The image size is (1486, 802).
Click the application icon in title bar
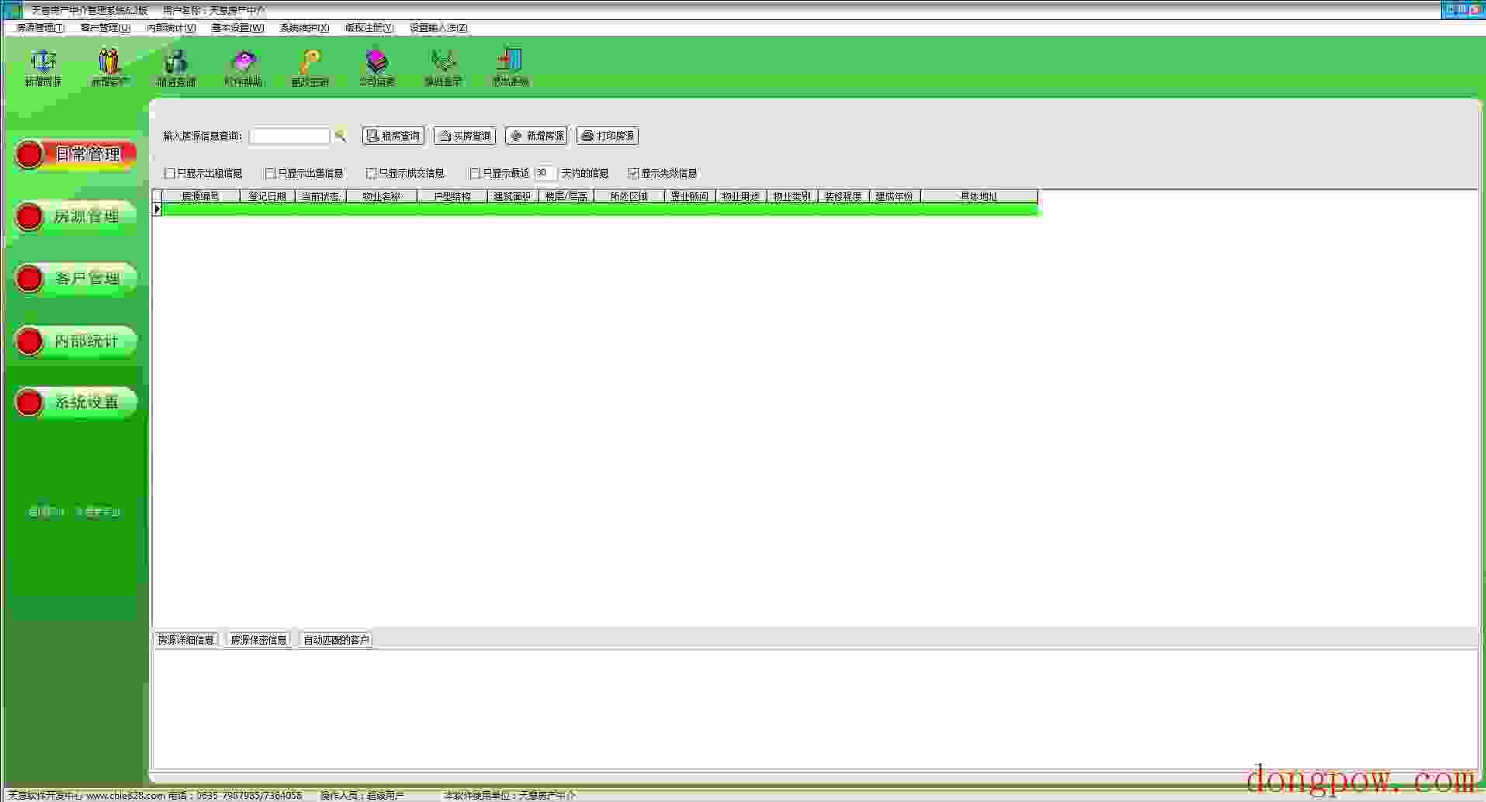pyautogui.click(x=12, y=10)
